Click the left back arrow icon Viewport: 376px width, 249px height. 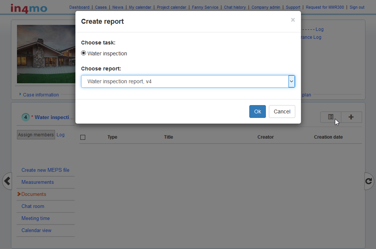point(7,181)
